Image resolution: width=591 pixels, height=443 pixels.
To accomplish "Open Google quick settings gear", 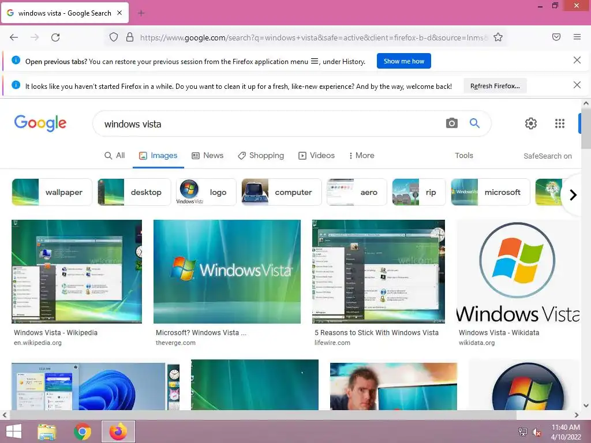I will pos(531,123).
